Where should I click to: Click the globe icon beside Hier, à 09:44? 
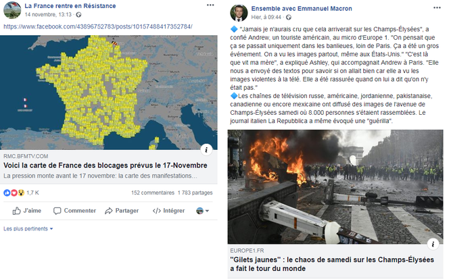coord(289,17)
